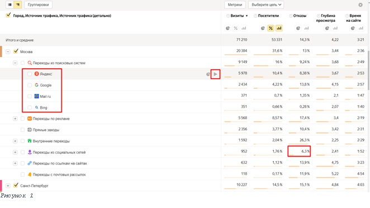This screenshot has height=208, width=370.
Task: Open the settings gear icon
Action: click(x=360, y=4)
